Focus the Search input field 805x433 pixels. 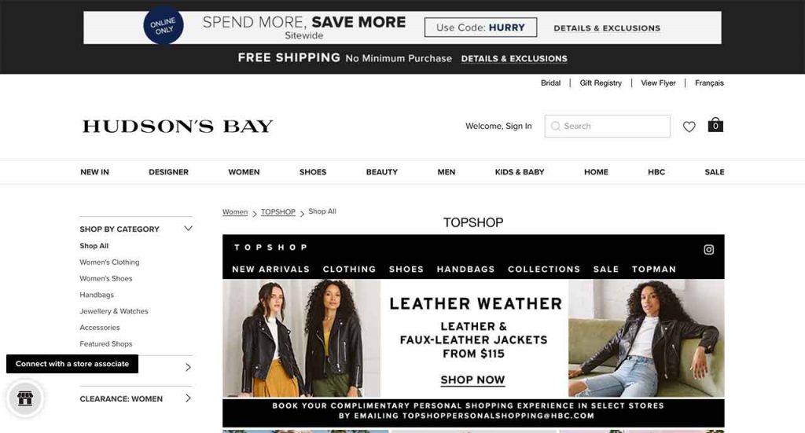click(608, 127)
